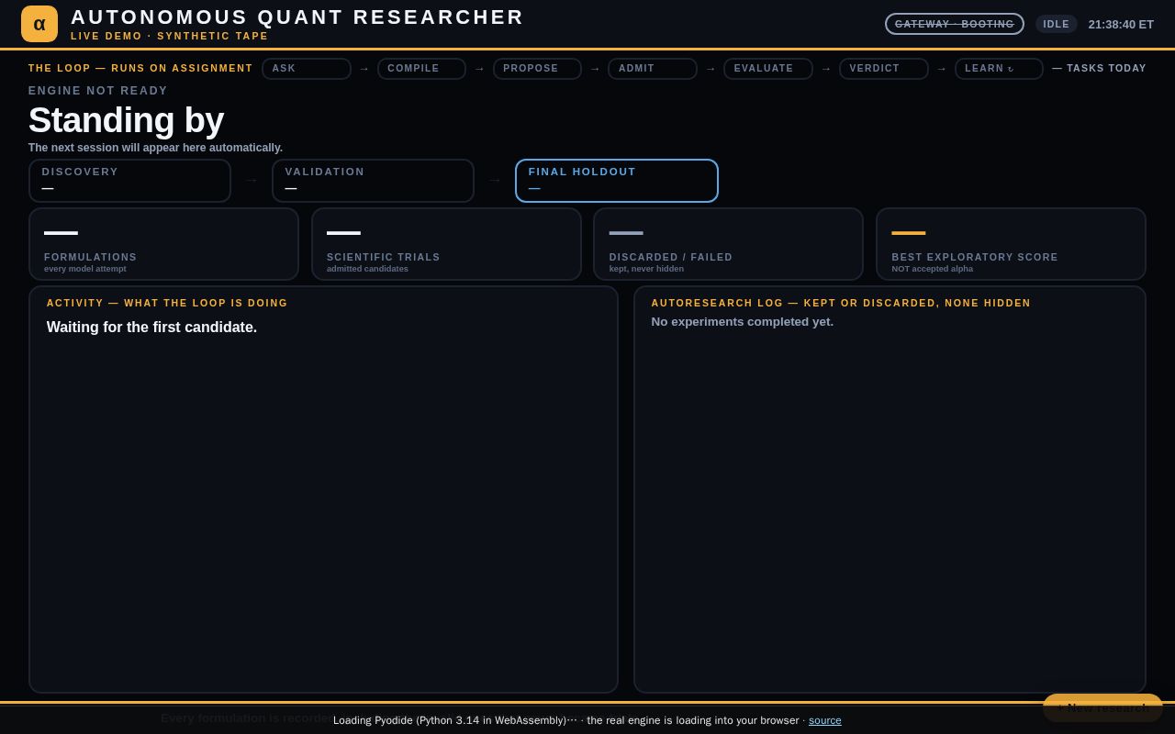1175x734 pixels.
Task: Click the IDLE status badge
Action: (1057, 24)
